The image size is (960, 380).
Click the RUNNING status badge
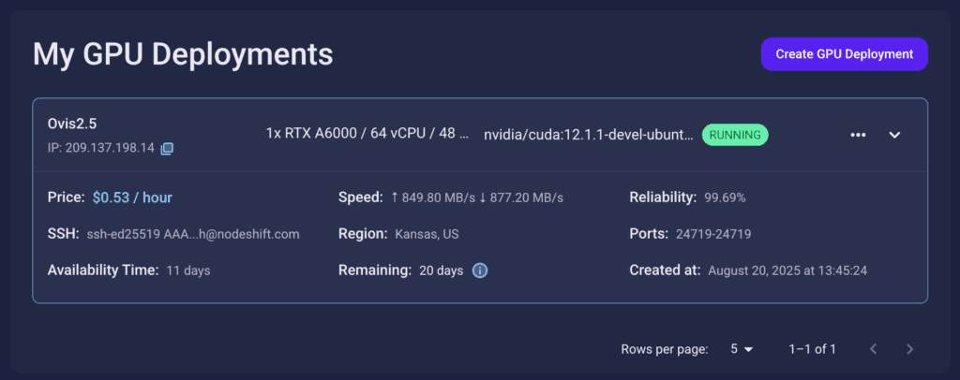click(735, 135)
